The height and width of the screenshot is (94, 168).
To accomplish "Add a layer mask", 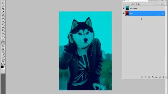I will pos(149,77).
